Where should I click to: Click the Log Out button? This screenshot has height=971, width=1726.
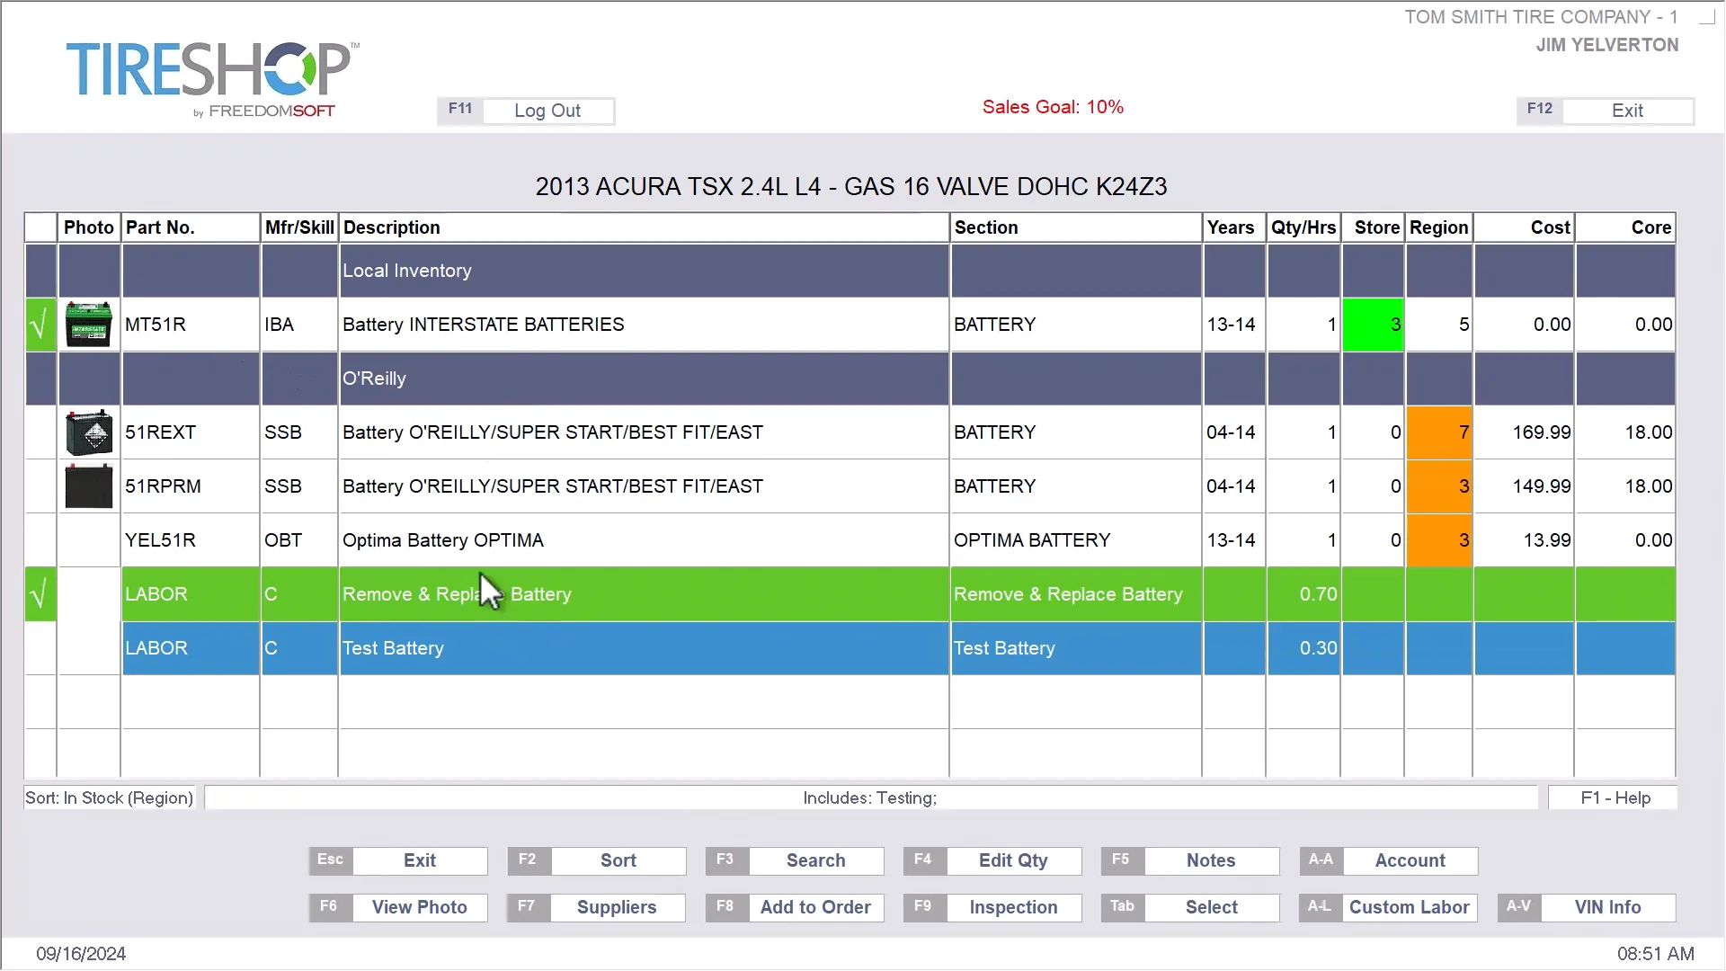click(x=526, y=111)
